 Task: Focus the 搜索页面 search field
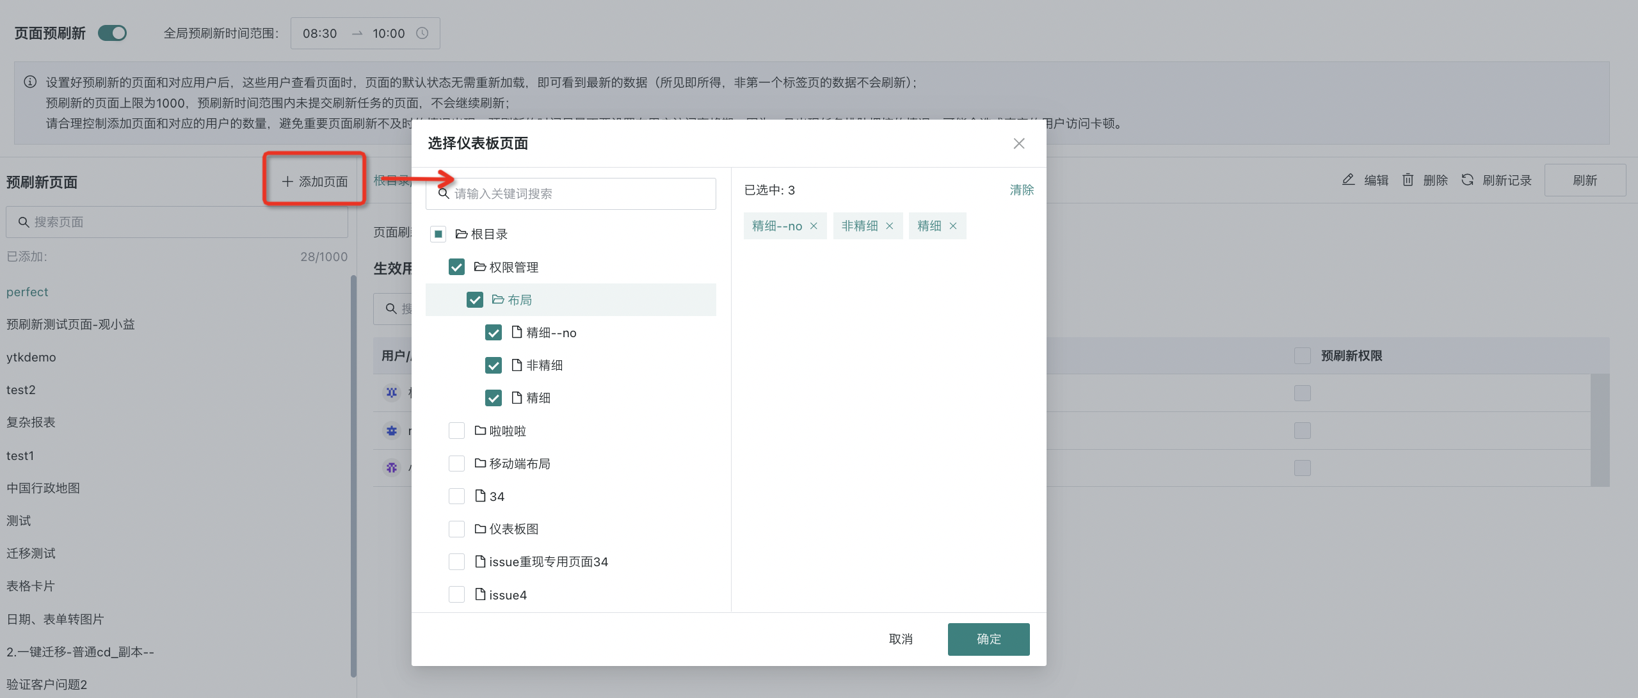coord(177,222)
